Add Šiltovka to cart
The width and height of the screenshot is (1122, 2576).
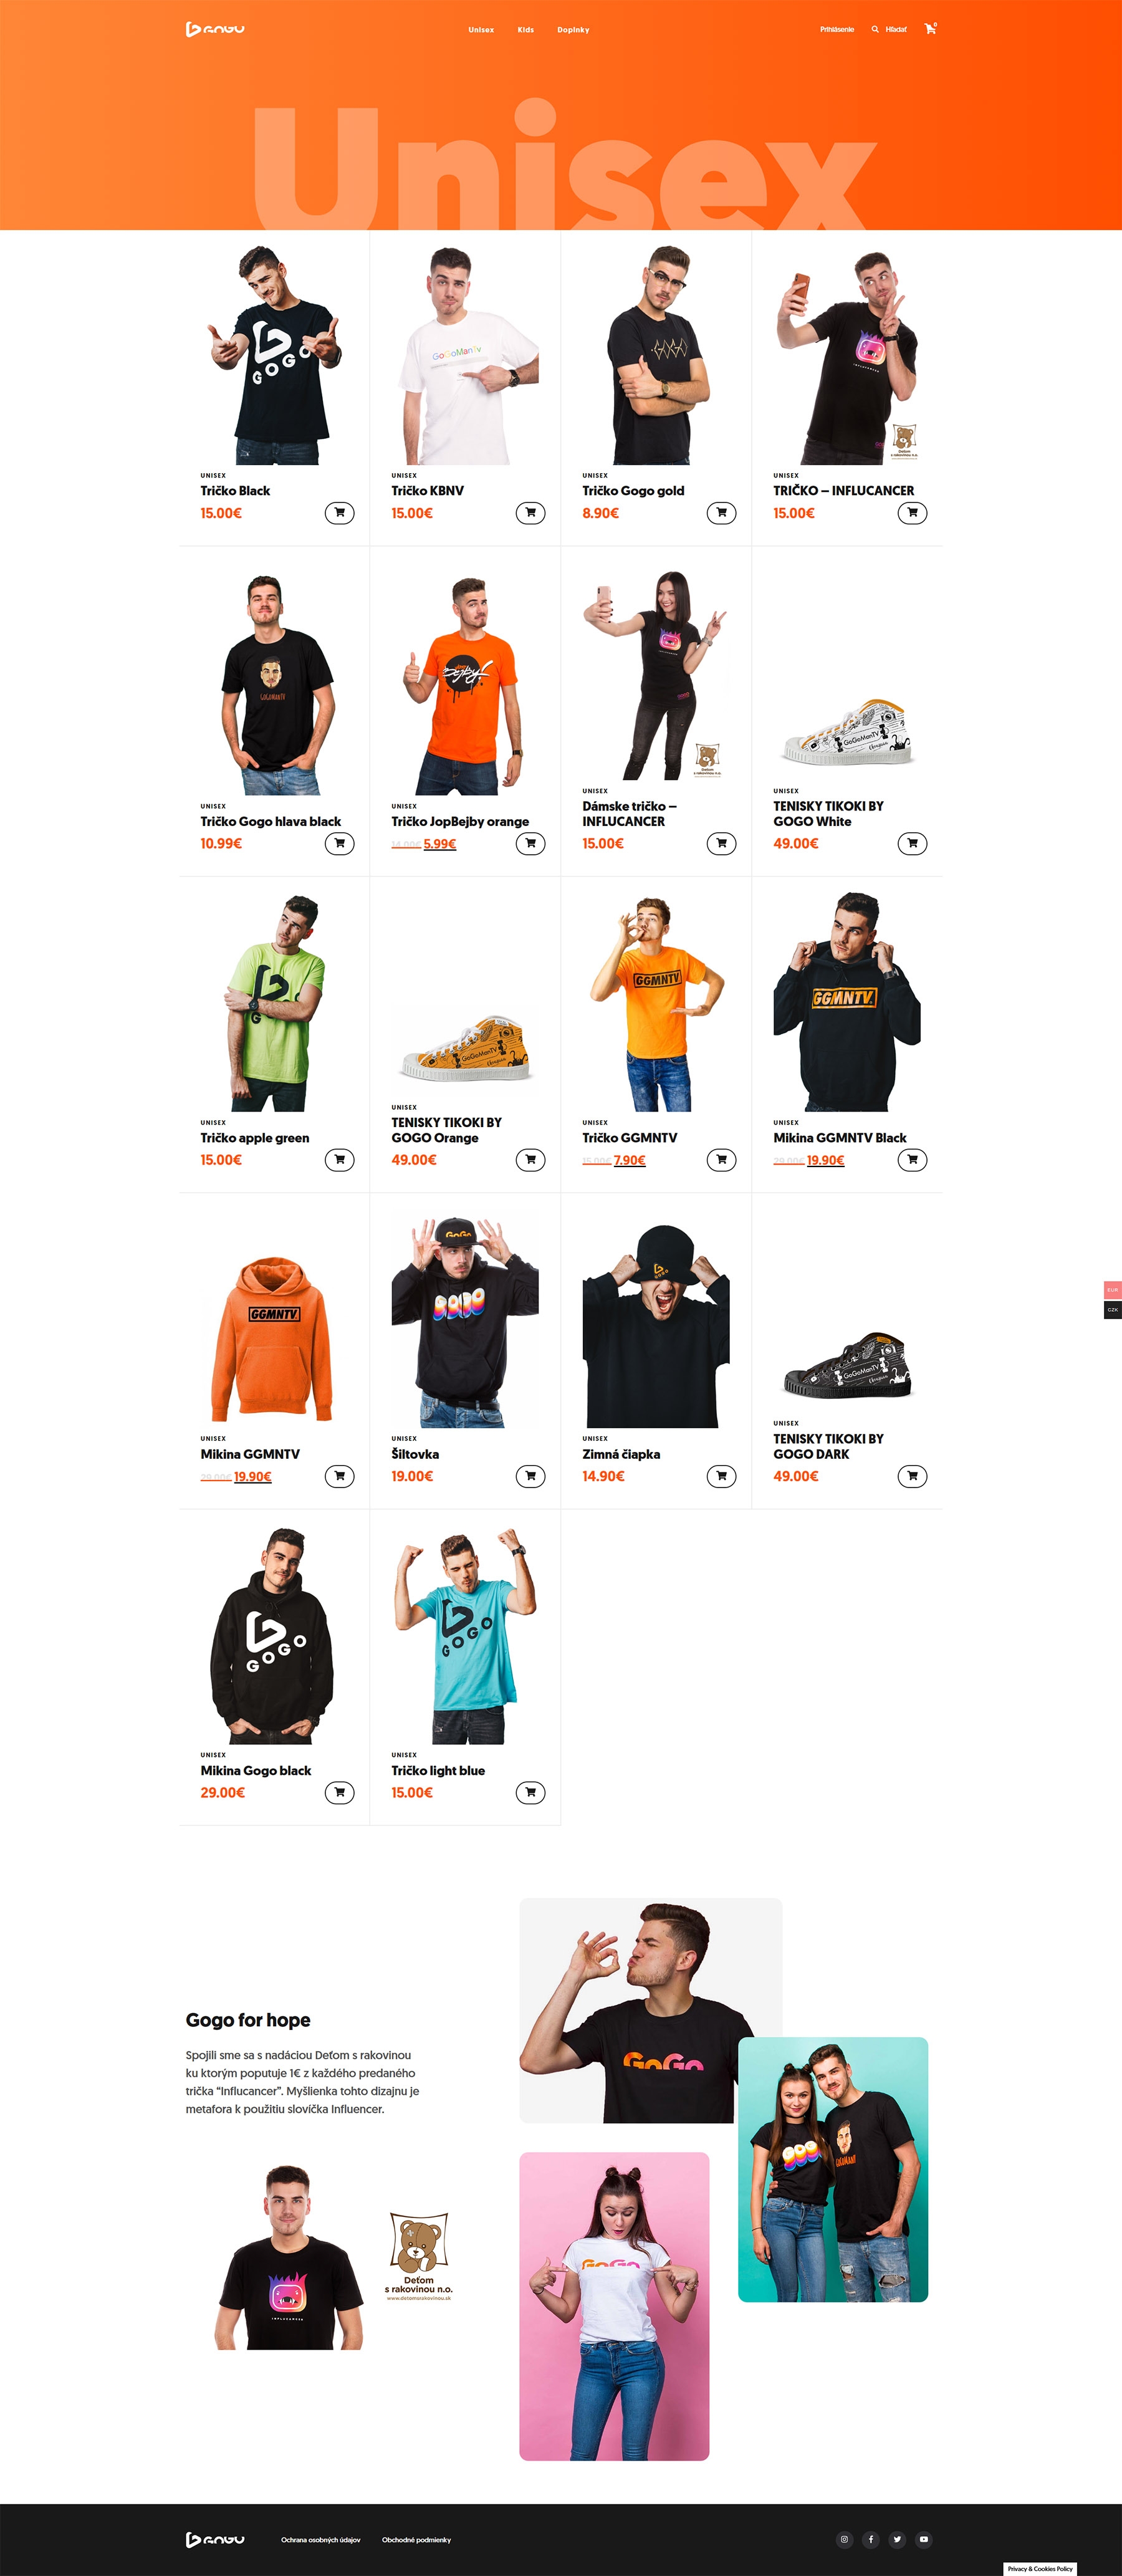[x=530, y=1476]
